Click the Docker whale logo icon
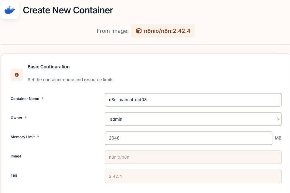Viewport: 290px width, 193px height. [10, 10]
